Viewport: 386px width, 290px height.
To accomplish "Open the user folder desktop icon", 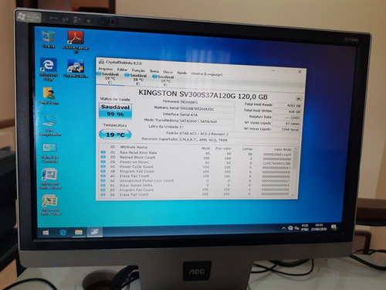I will click(x=49, y=96).
